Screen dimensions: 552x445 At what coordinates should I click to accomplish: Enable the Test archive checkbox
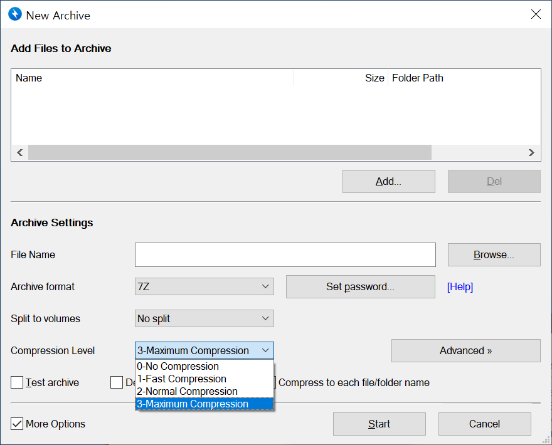[17, 382]
